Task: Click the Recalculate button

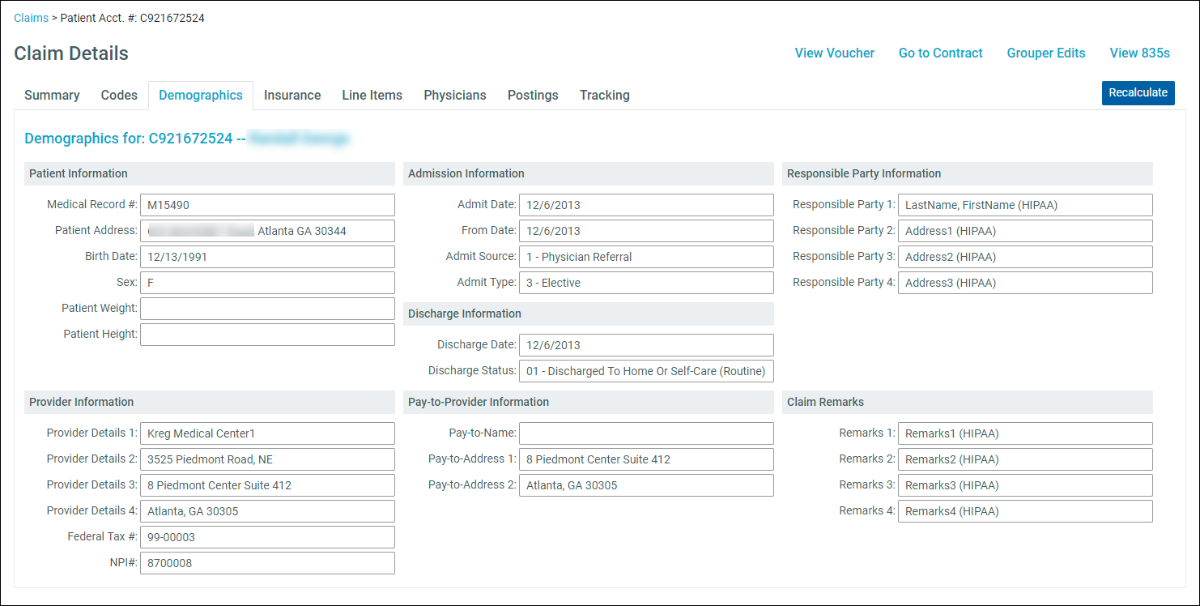Action: tap(1138, 92)
